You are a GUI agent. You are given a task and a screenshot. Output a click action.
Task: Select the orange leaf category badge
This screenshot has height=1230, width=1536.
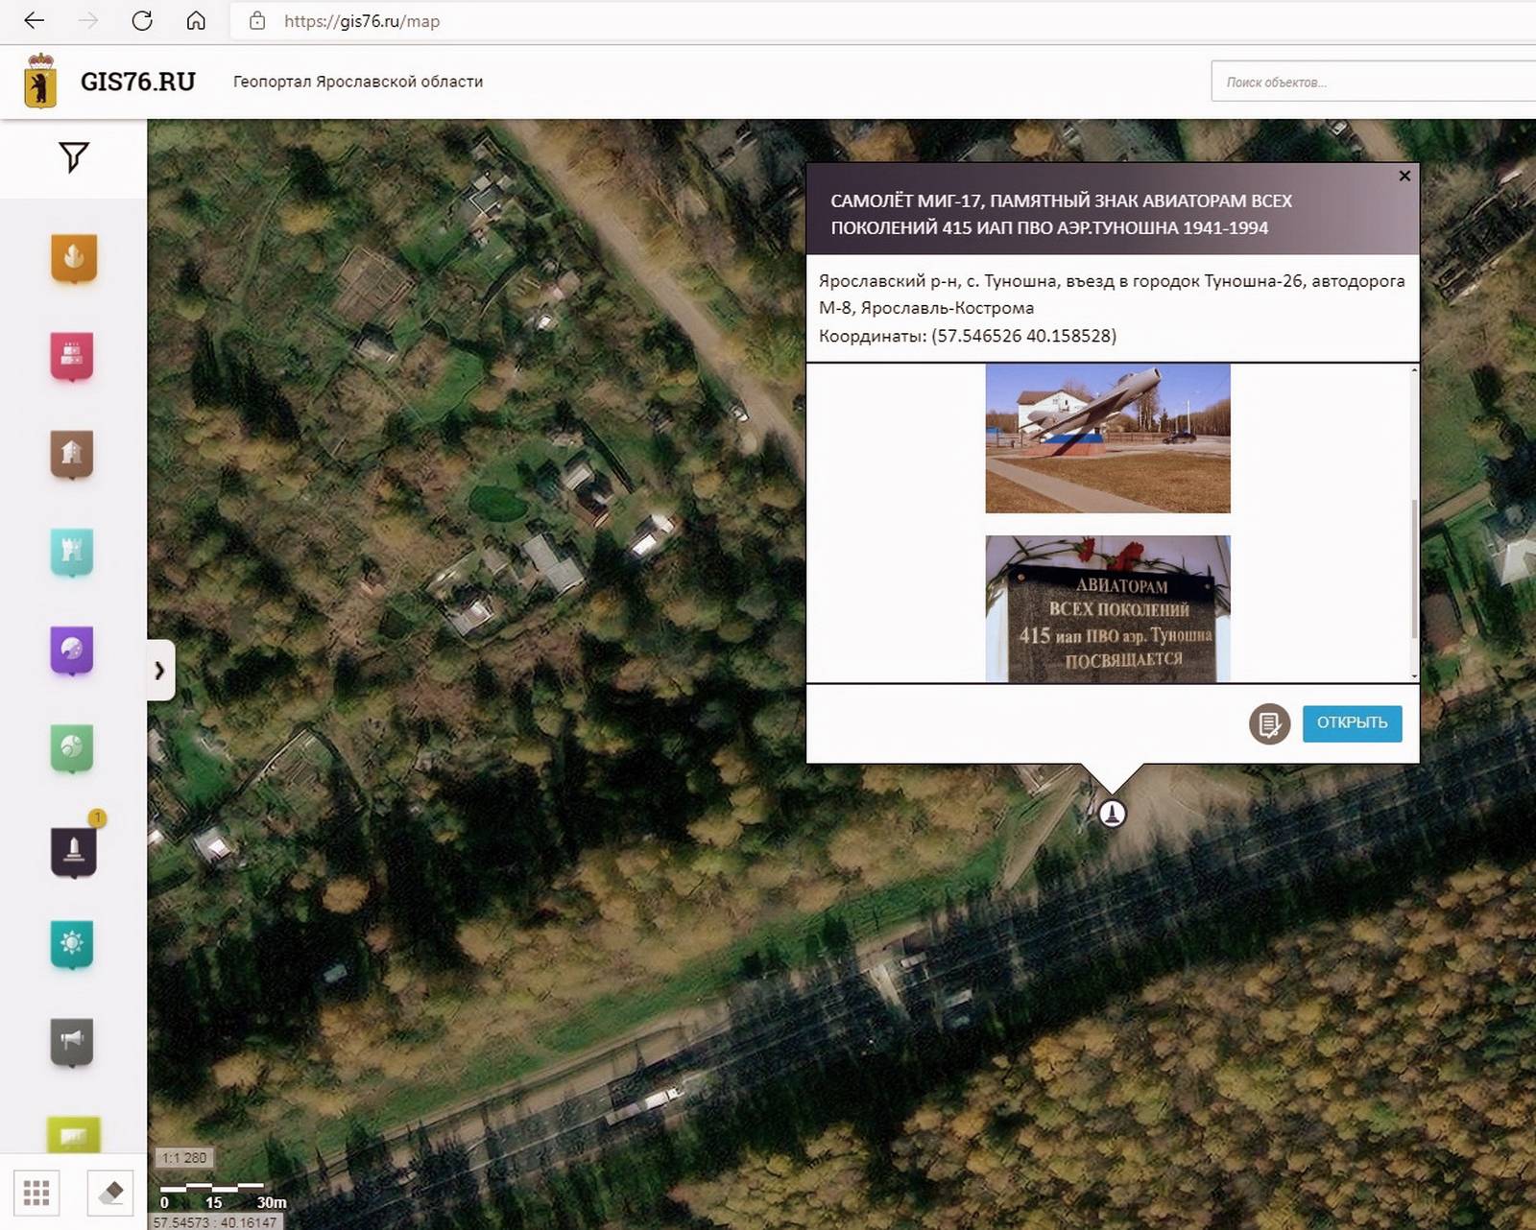(74, 258)
